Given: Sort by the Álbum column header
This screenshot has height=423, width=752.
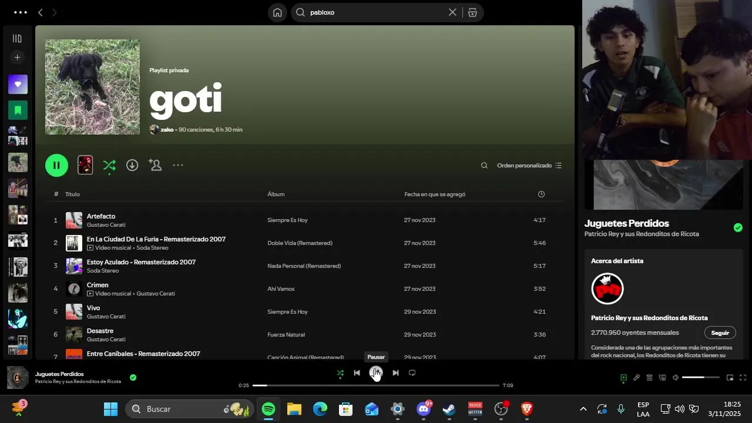Looking at the screenshot, I should (276, 194).
